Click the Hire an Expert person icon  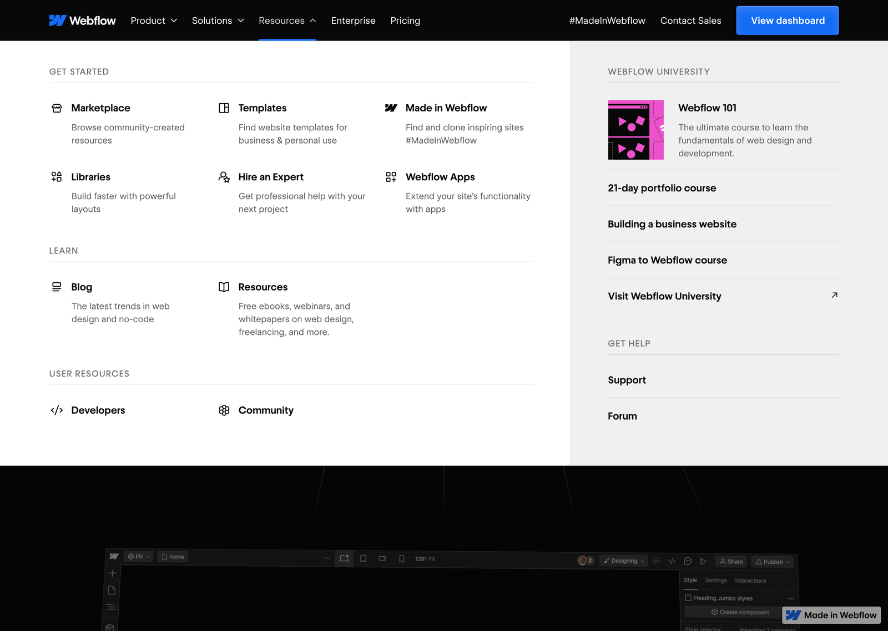(224, 177)
